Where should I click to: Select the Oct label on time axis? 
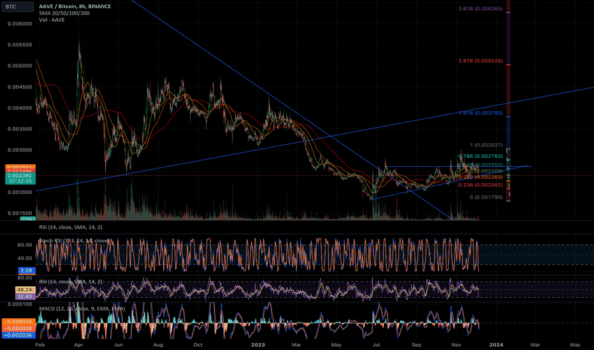tap(198, 345)
